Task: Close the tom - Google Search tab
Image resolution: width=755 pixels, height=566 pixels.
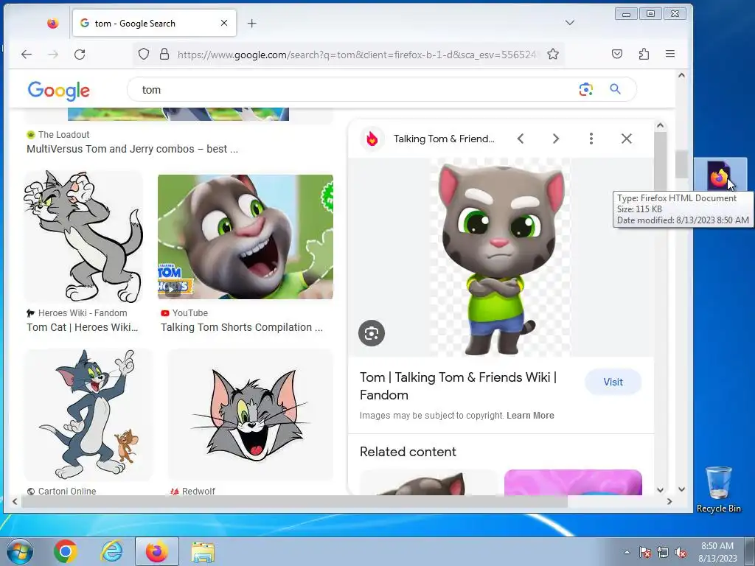Action: coord(224,23)
